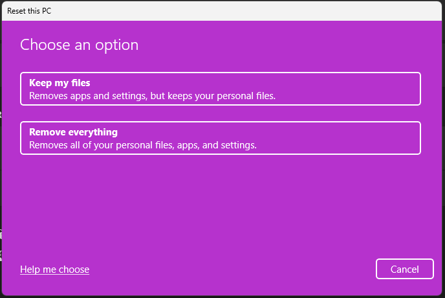
Task: Click the gap between the two reset options
Action: coord(220,113)
